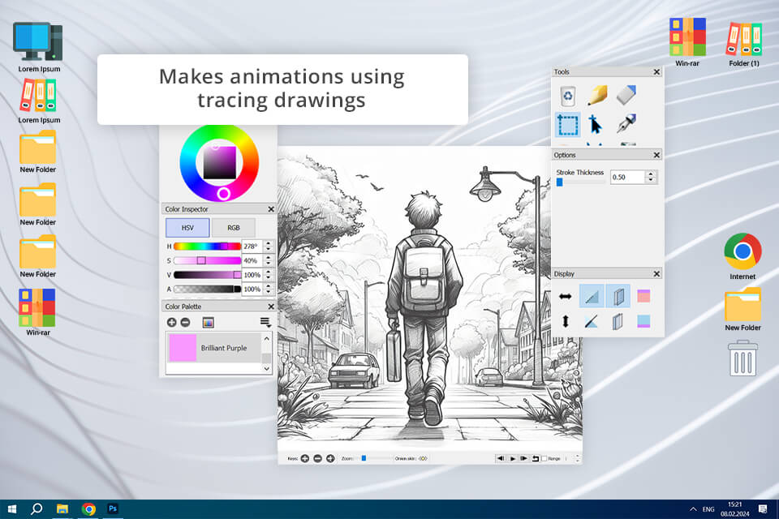This screenshot has height=519, width=779.
Task: Adjust the Saturation slider
Action: click(x=207, y=260)
